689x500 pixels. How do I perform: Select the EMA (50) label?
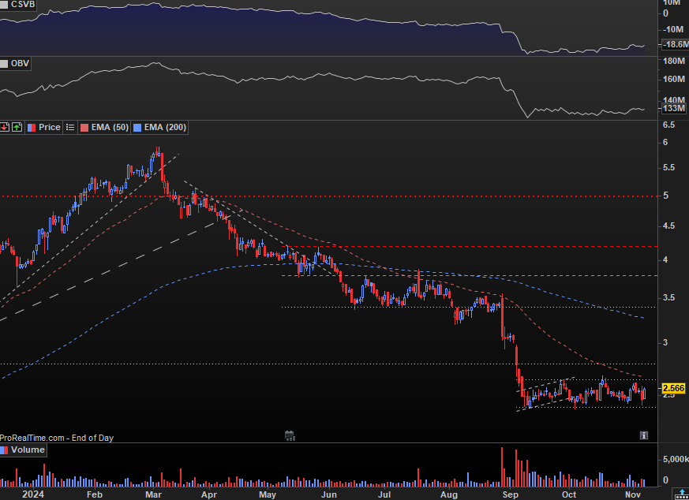coord(110,127)
